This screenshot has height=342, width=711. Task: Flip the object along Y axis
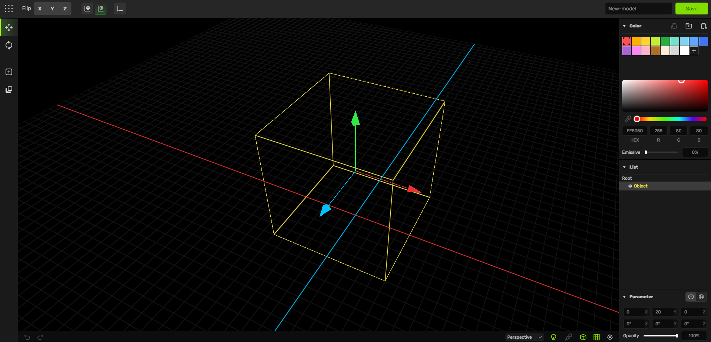(x=52, y=9)
